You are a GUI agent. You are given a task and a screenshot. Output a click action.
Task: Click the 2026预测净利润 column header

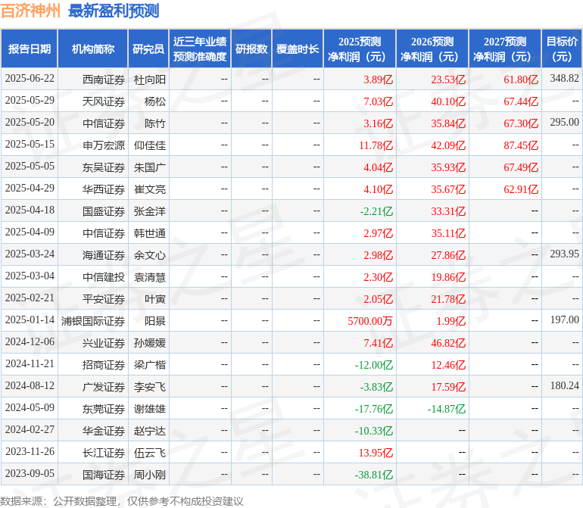coord(432,48)
